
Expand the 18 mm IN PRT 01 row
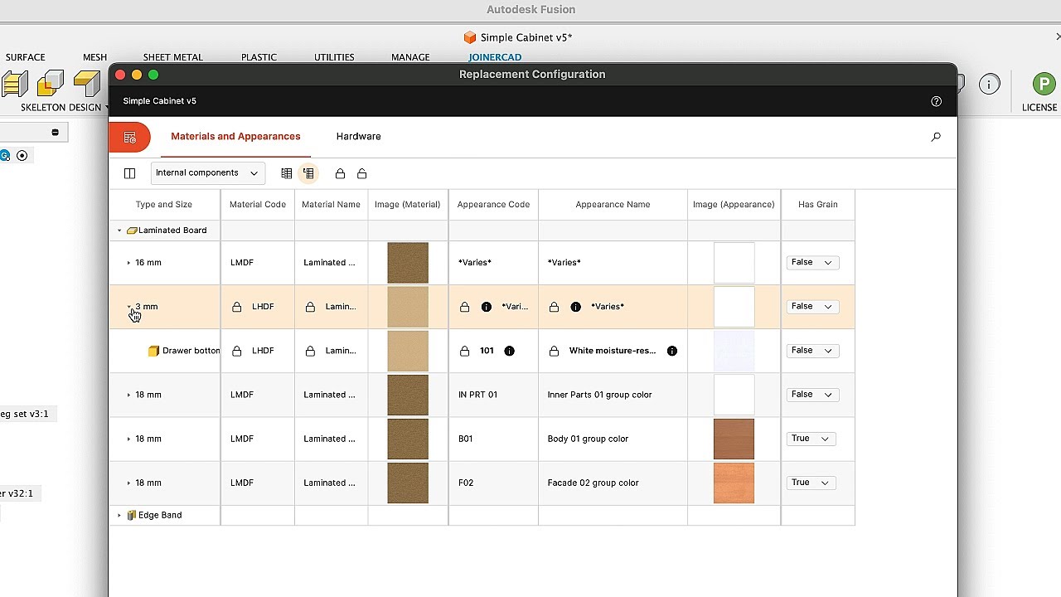pyautogui.click(x=128, y=395)
